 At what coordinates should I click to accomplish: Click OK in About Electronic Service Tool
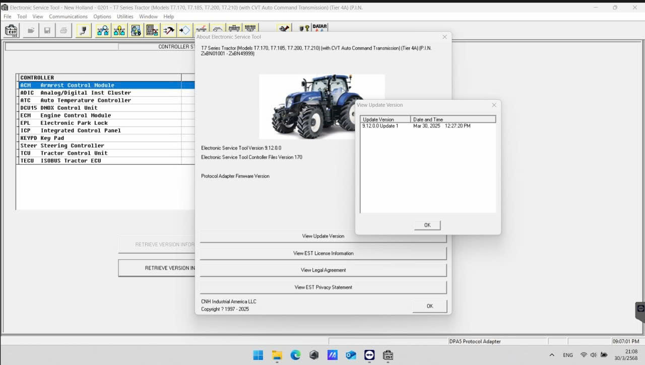pos(429,306)
